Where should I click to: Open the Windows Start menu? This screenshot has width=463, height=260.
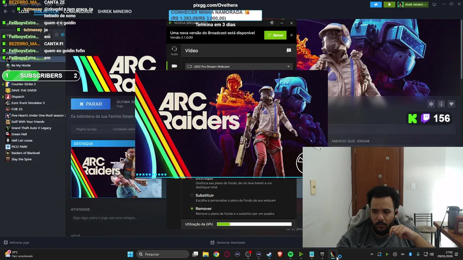[130, 254]
